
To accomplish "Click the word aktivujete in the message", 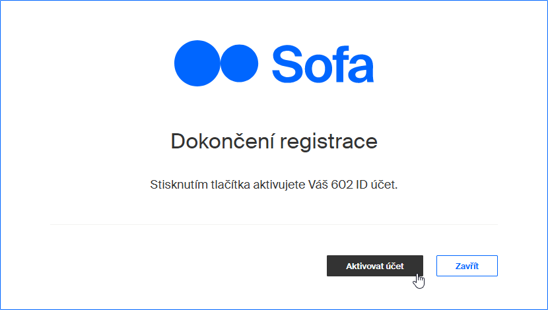I will [279, 184].
